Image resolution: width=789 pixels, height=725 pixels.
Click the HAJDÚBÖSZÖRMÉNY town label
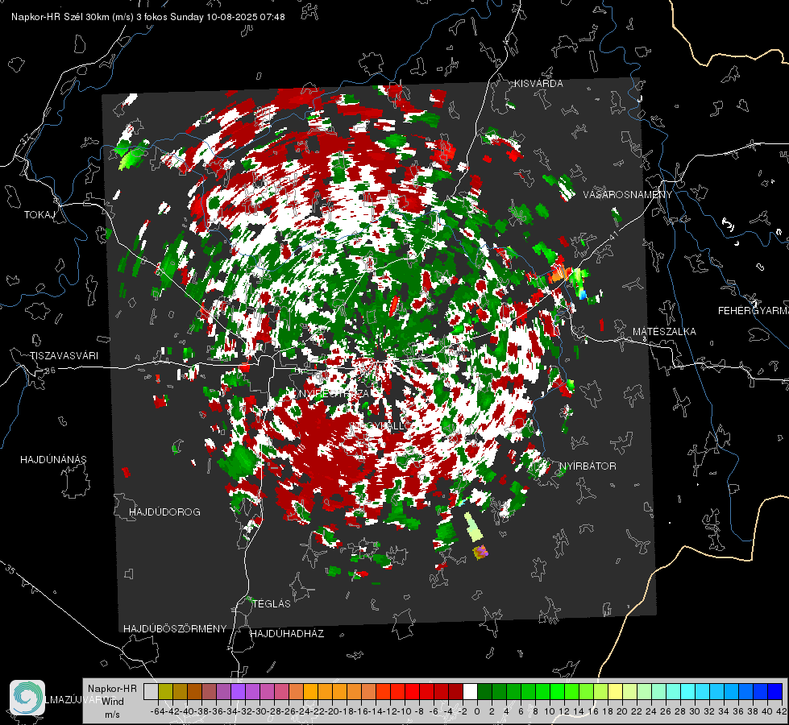[175, 629]
